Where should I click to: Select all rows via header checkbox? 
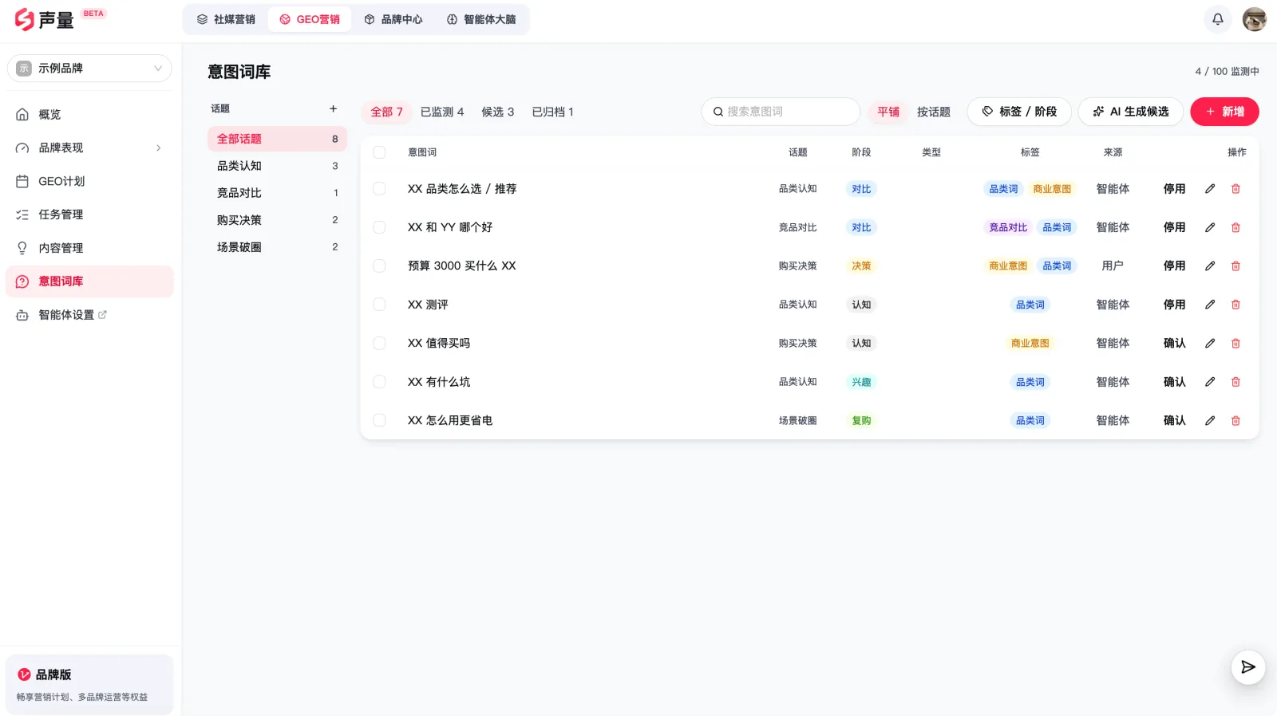click(379, 152)
